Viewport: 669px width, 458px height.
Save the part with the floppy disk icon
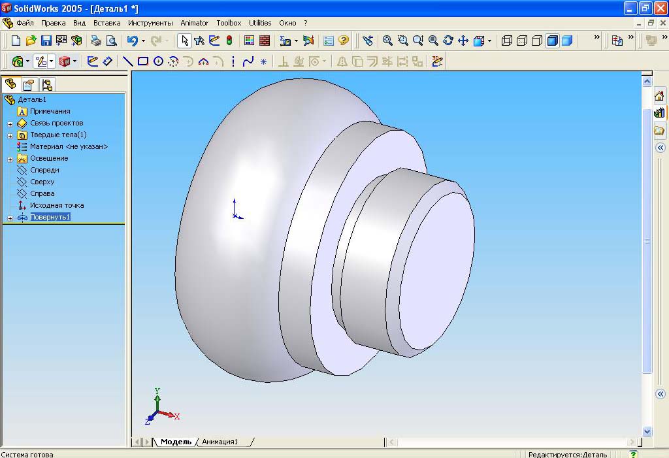click(x=46, y=41)
